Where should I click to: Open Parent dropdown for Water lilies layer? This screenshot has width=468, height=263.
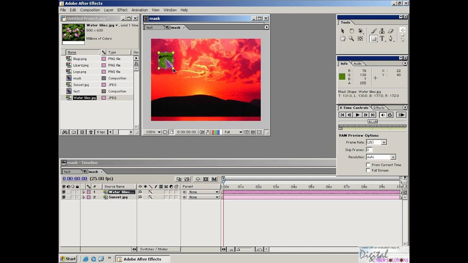204,192
